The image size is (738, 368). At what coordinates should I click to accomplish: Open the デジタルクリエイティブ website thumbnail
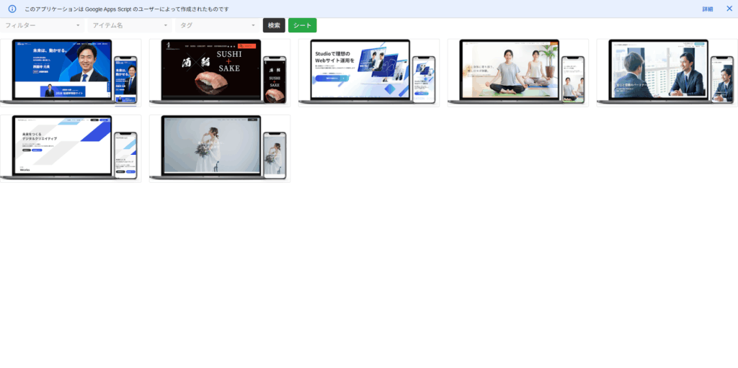71,148
